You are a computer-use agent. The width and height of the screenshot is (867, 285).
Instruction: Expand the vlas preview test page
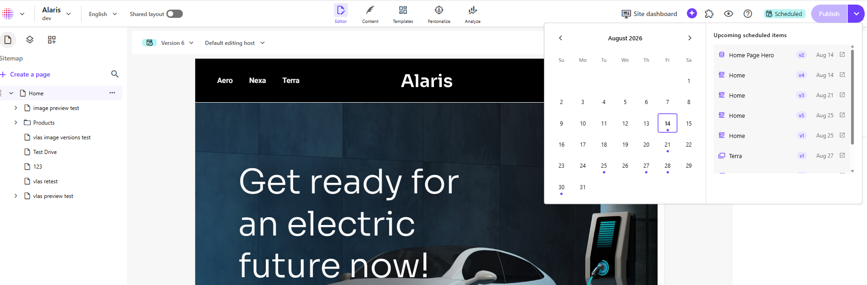[16, 196]
